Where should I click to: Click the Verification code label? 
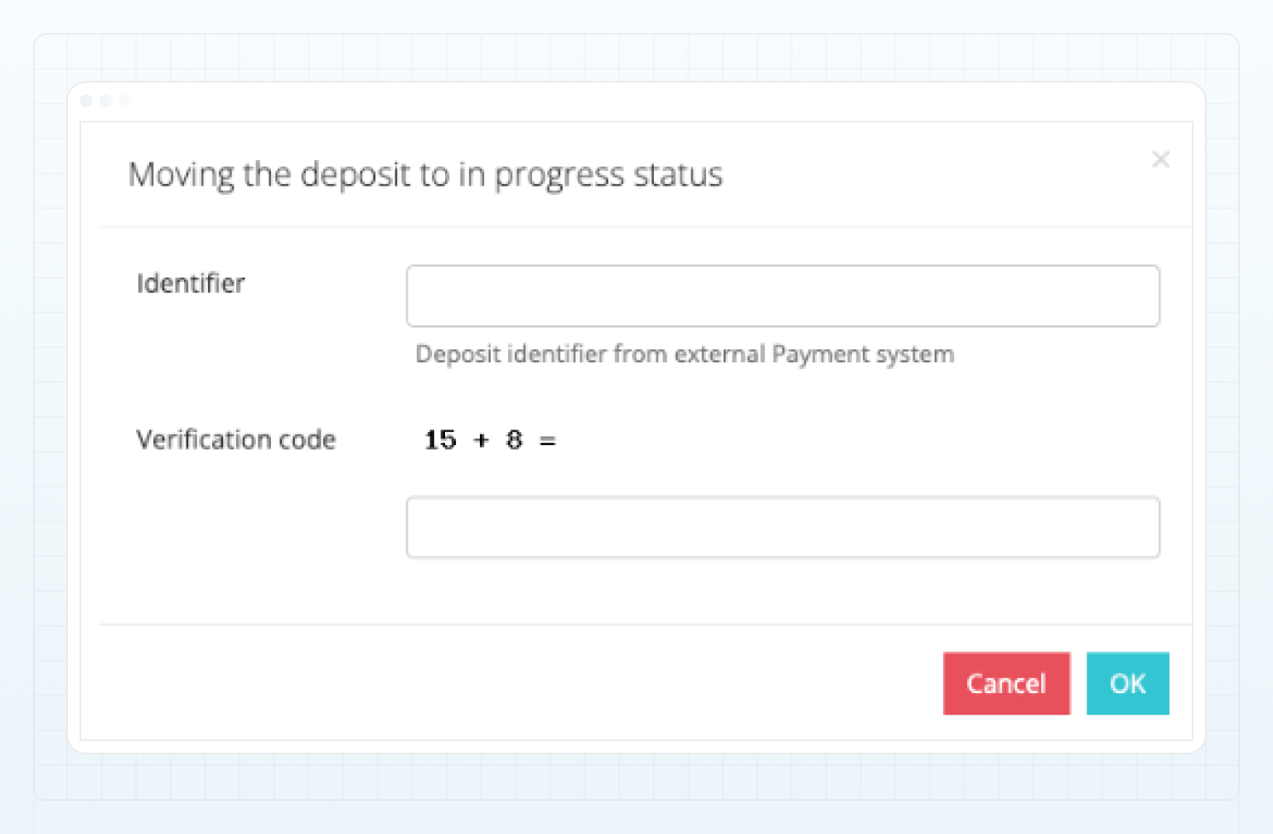point(236,439)
